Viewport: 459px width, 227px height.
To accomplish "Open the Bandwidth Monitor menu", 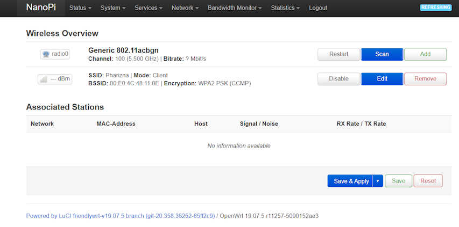I will pyautogui.click(x=235, y=8).
